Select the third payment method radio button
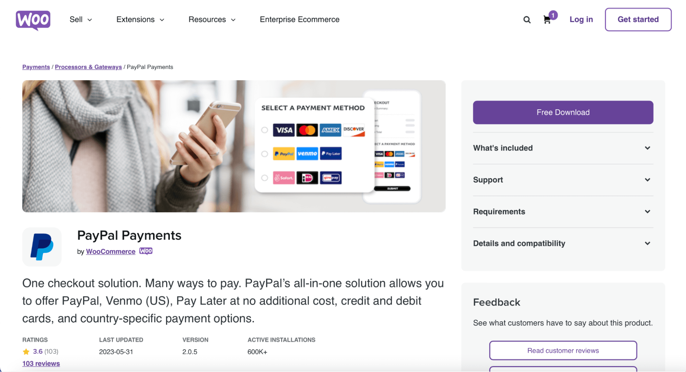 coord(264,178)
